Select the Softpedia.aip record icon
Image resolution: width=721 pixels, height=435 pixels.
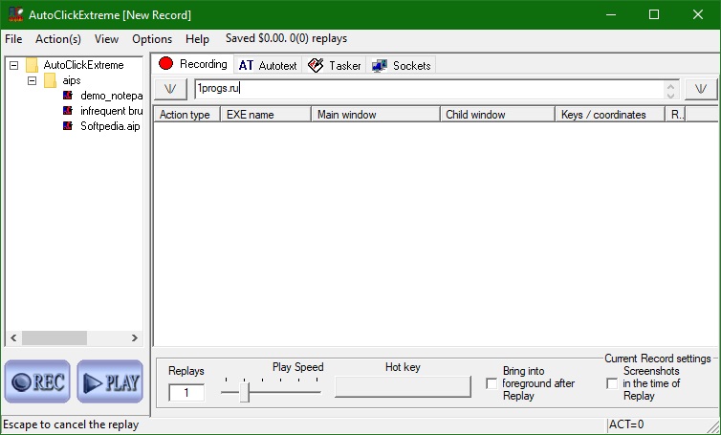point(68,125)
